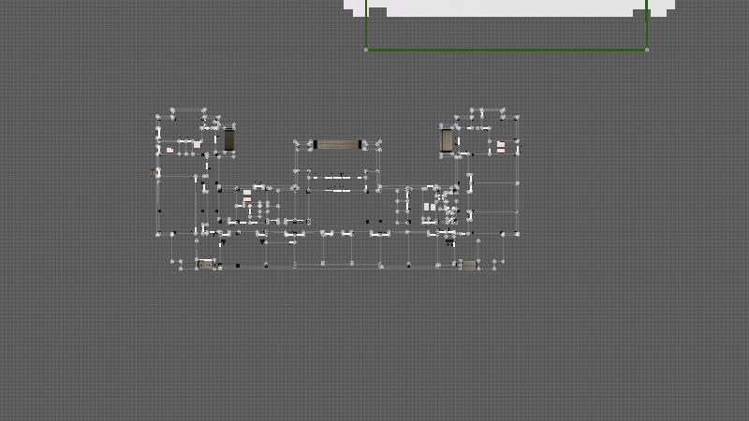Select the green rectangle's bottom-right corner handle
Screen dimensions: 749x421
647,50
